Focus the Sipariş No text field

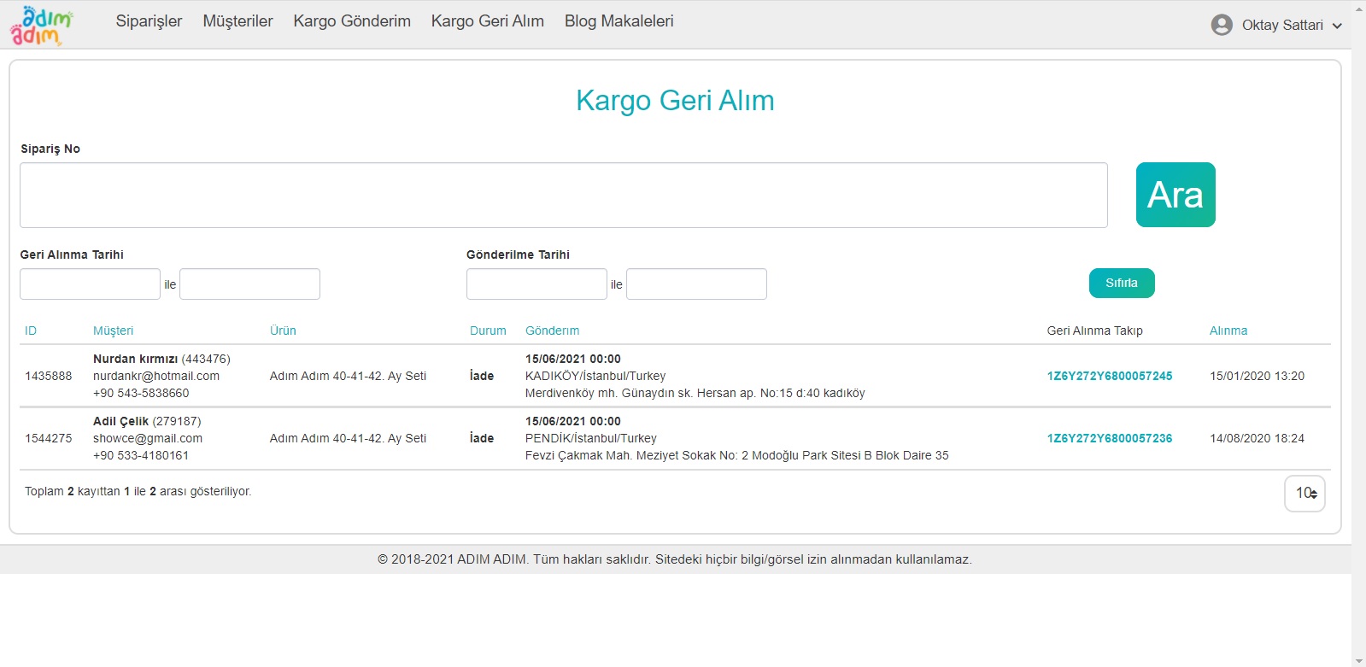pos(563,195)
